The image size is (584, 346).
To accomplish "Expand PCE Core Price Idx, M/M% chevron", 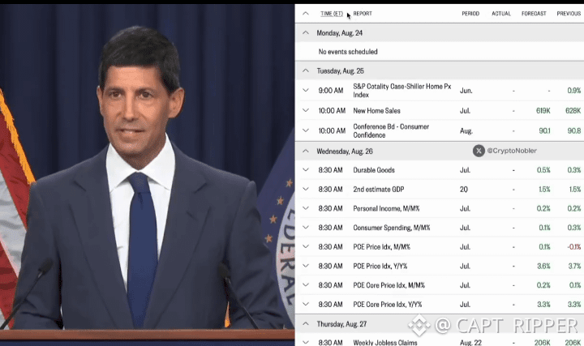I will pos(306,285).
